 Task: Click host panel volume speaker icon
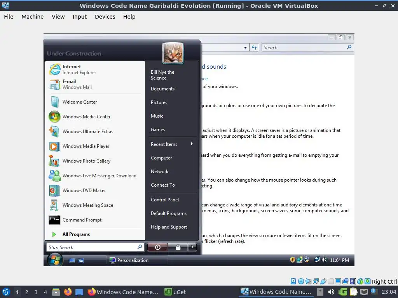coord(331,292)
